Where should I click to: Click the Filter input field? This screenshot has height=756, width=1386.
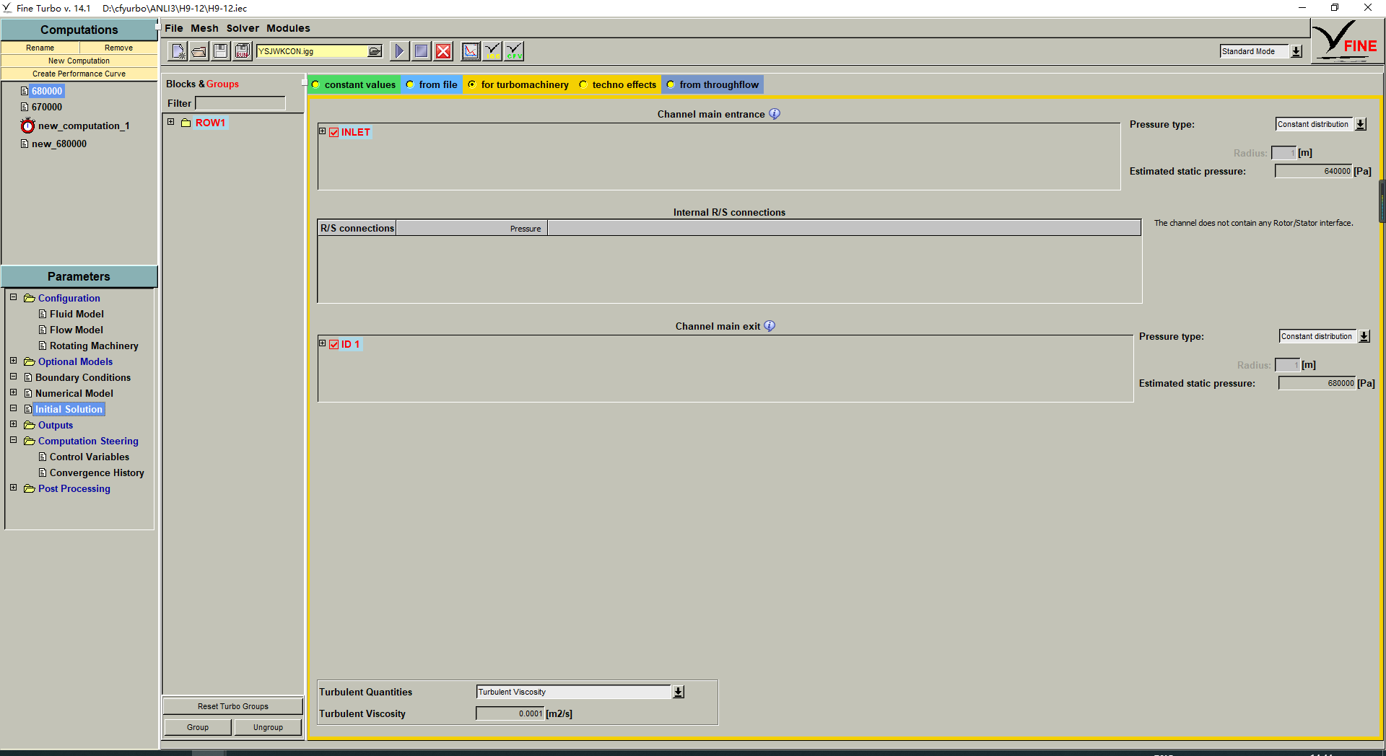(240, 104)
